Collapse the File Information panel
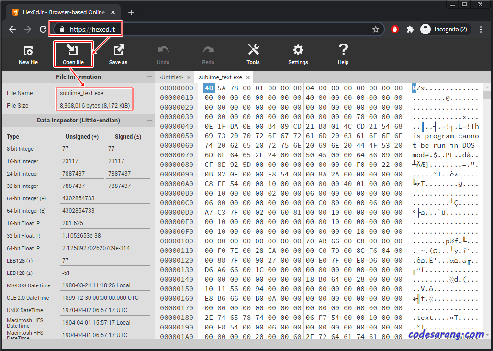The height and width of the screenshot is (351, 493). tap(149, 77)
